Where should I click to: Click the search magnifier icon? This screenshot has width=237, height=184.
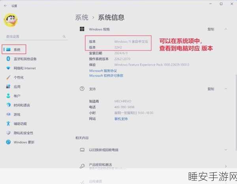[64, 37]
